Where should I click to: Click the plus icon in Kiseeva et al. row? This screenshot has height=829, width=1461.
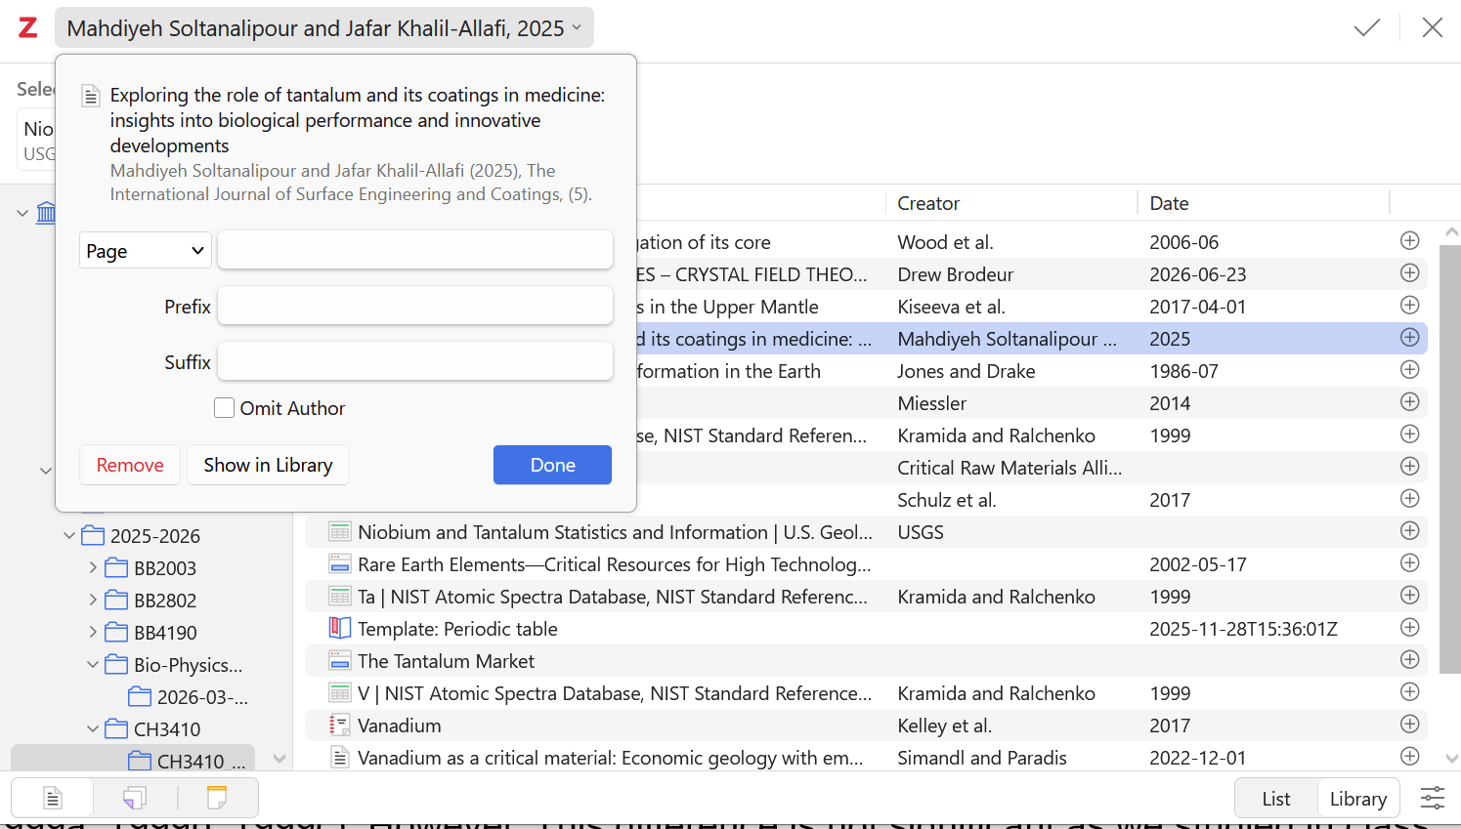click(x=1409, y=305)
